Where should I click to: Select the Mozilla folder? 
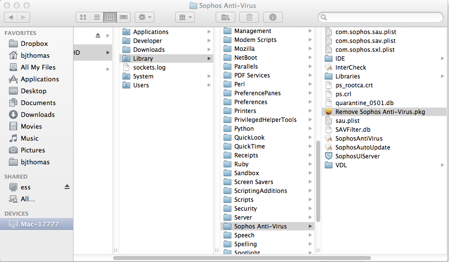point(267,49)
